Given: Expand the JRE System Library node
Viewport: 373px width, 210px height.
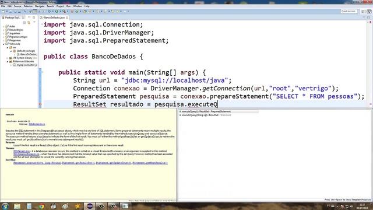Looking at the screenshot, I should (7, 58).
